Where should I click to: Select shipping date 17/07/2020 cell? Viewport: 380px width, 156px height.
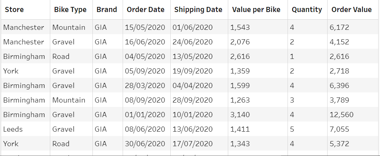[x=193, y=144]
